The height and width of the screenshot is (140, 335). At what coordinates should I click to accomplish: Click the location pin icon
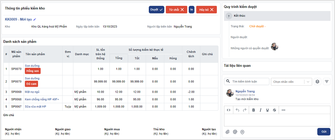[242, 132]
